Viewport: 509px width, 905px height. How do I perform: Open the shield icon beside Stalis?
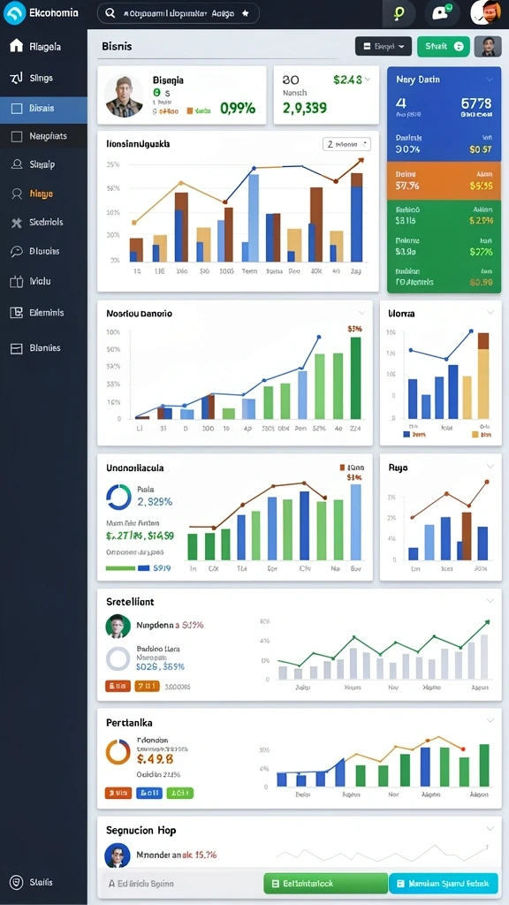[17, 883]
